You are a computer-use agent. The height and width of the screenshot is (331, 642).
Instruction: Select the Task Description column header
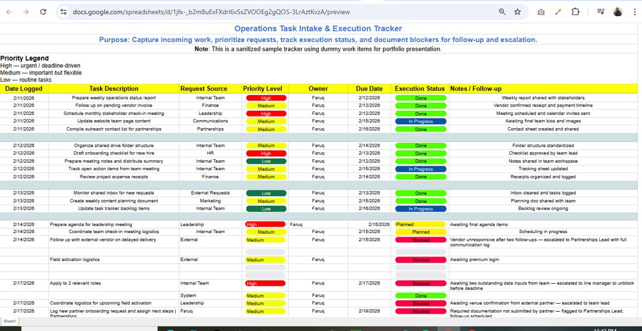[x=114, y=89]
